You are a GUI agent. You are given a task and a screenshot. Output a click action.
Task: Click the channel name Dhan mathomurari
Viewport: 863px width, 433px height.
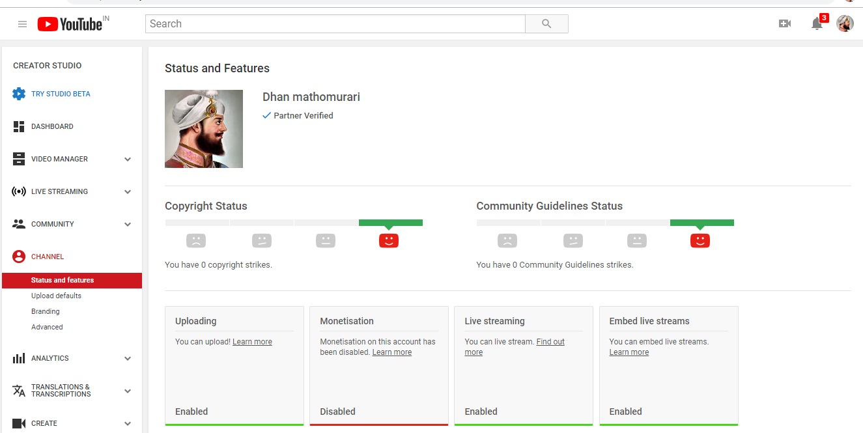(311, 97)
